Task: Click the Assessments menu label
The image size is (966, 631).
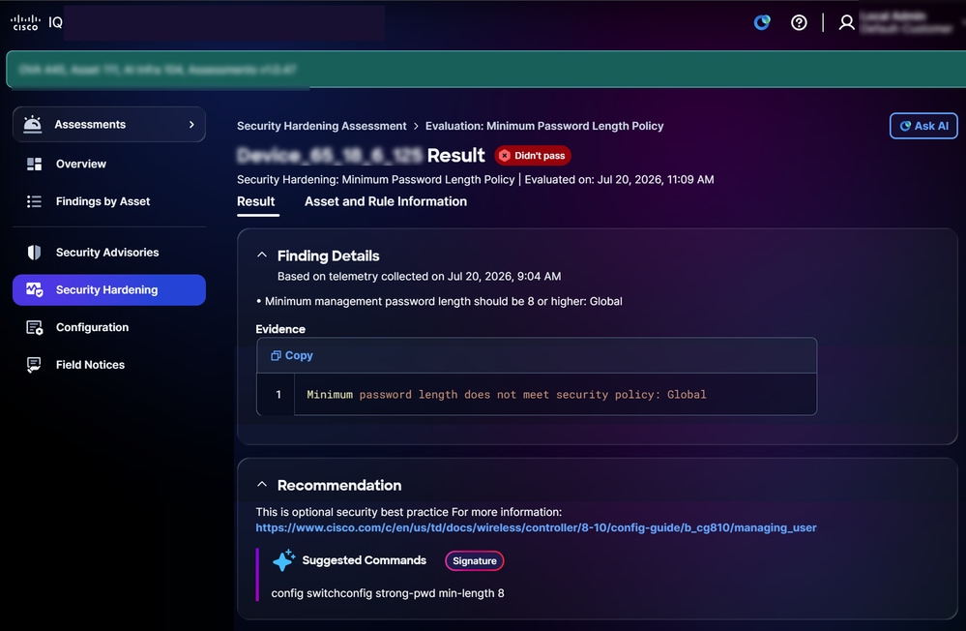Action: pos(90,125)
